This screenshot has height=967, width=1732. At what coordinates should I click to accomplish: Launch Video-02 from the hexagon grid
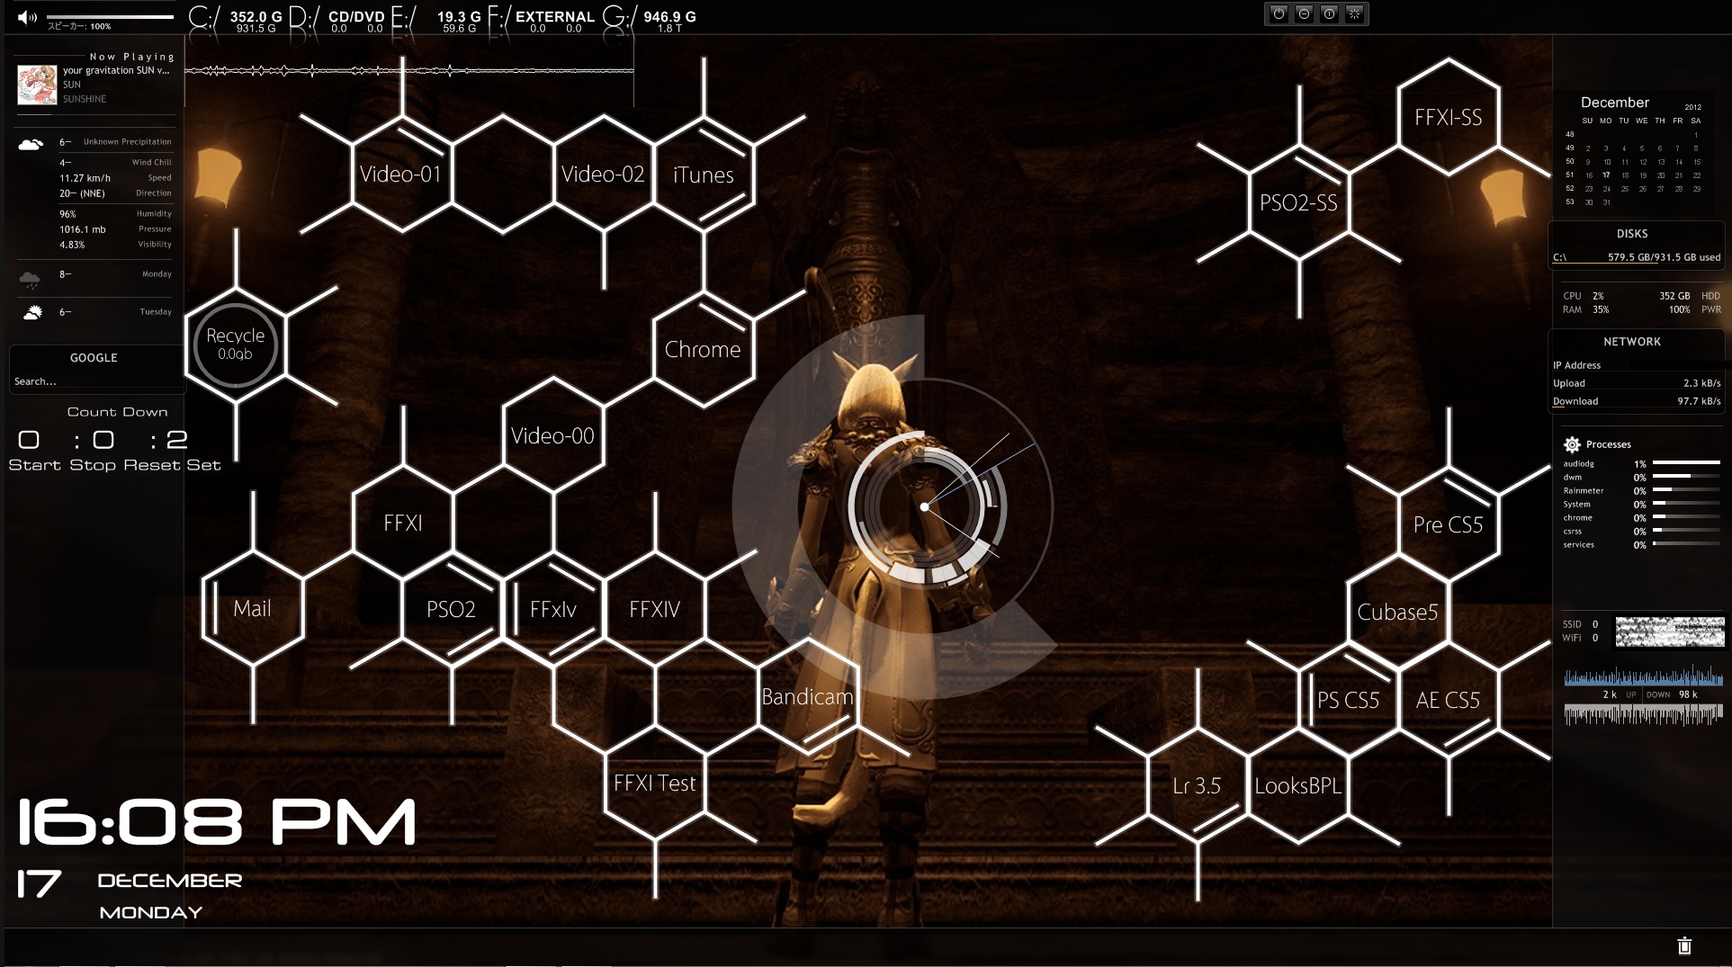pyautogui.click(x=603, y=175)
